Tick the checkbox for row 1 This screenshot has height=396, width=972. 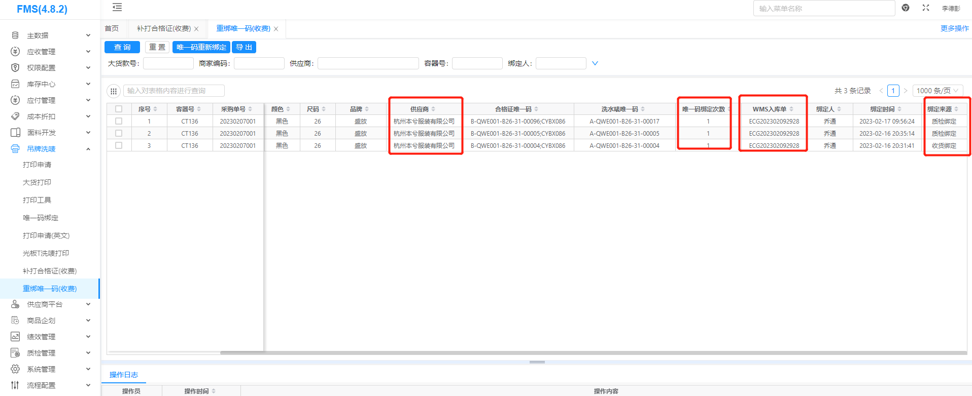[x=119, y=121]
